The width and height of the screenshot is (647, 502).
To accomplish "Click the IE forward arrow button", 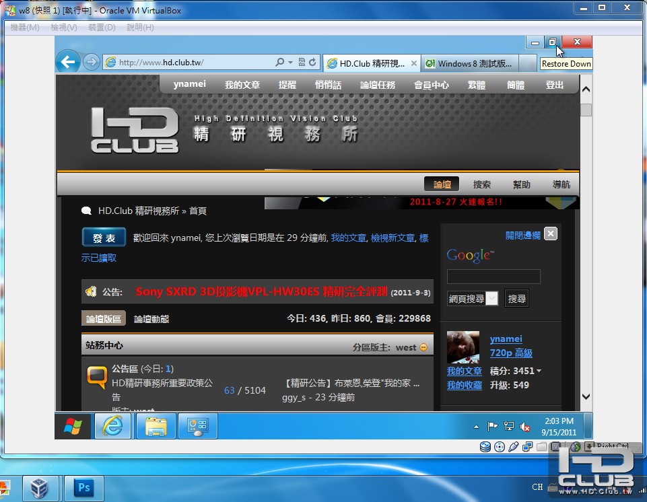I will [91, 63].
